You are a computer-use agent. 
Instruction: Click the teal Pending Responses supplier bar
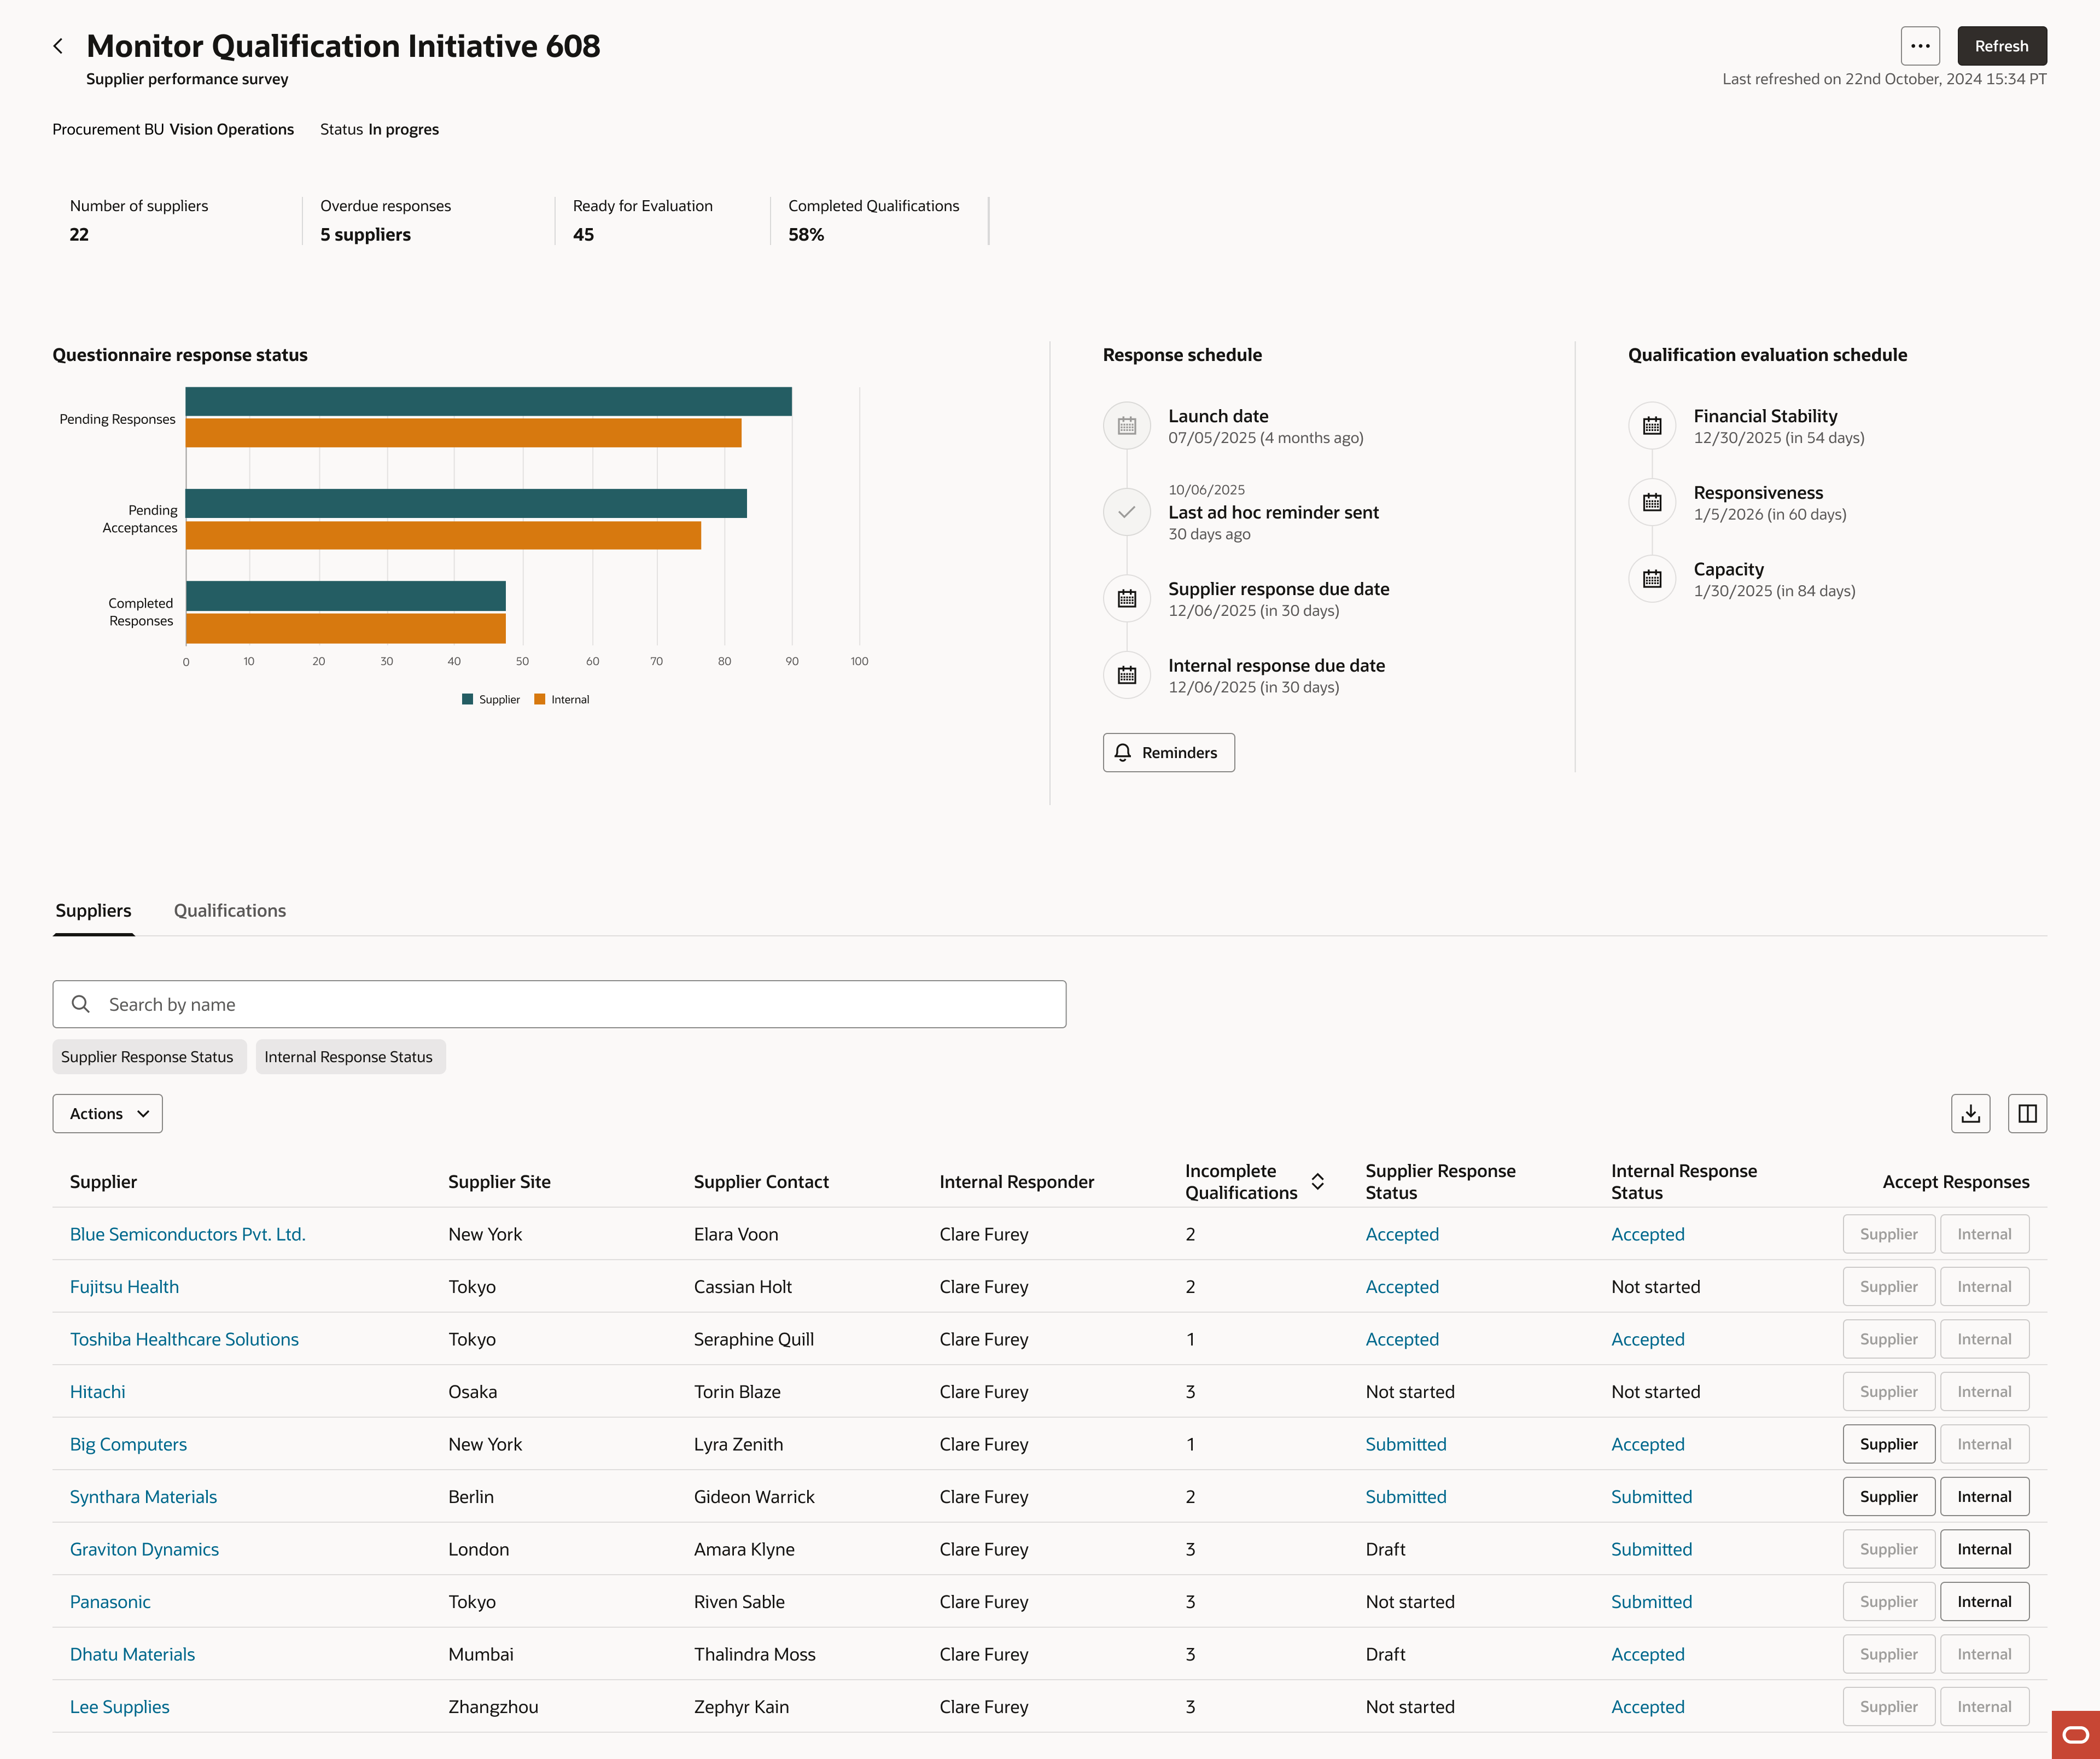pos(489,402)
